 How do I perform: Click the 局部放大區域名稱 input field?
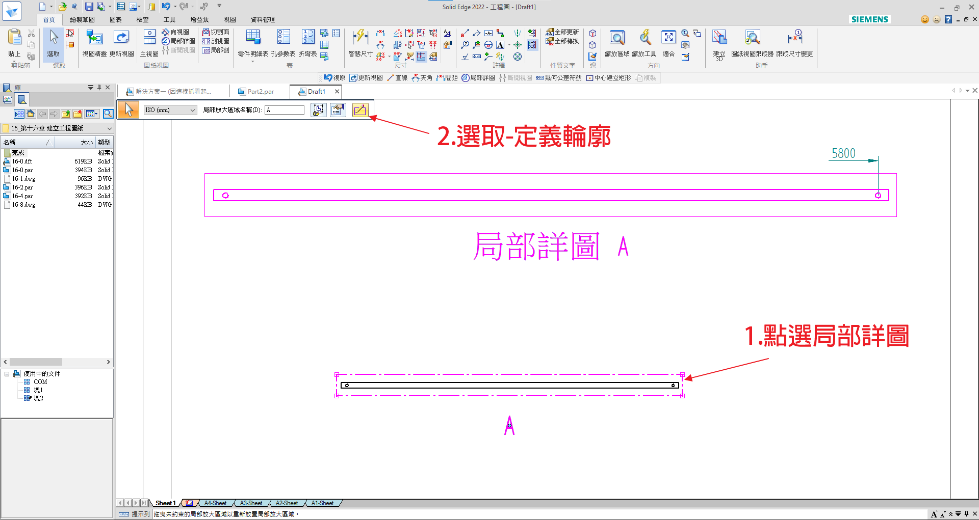[x=285, y=110]
